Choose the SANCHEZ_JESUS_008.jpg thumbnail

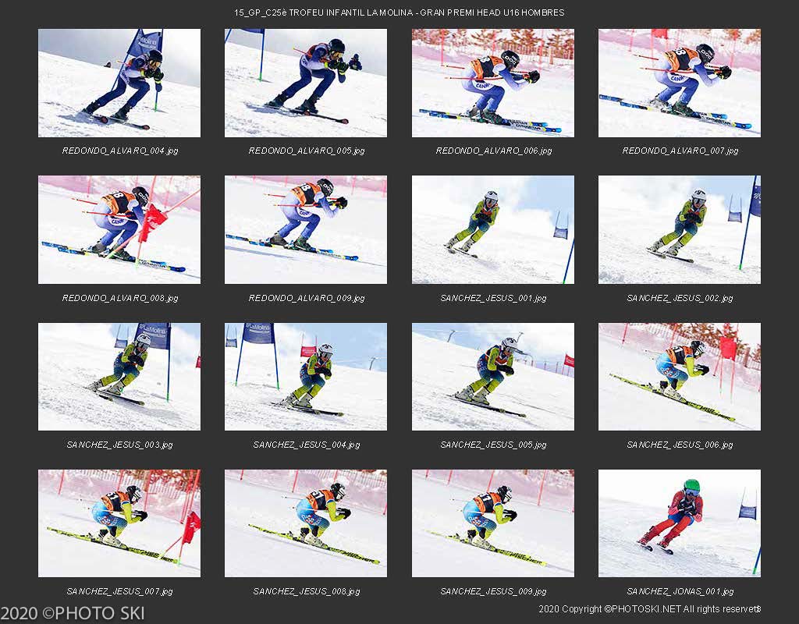pos(306,523)
